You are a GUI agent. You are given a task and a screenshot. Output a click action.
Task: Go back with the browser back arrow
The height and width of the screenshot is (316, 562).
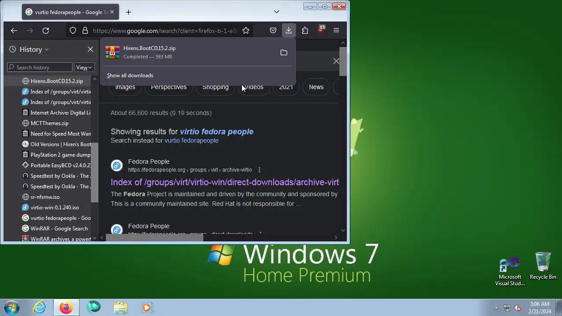pyautogui.click(x=14, y=30)
